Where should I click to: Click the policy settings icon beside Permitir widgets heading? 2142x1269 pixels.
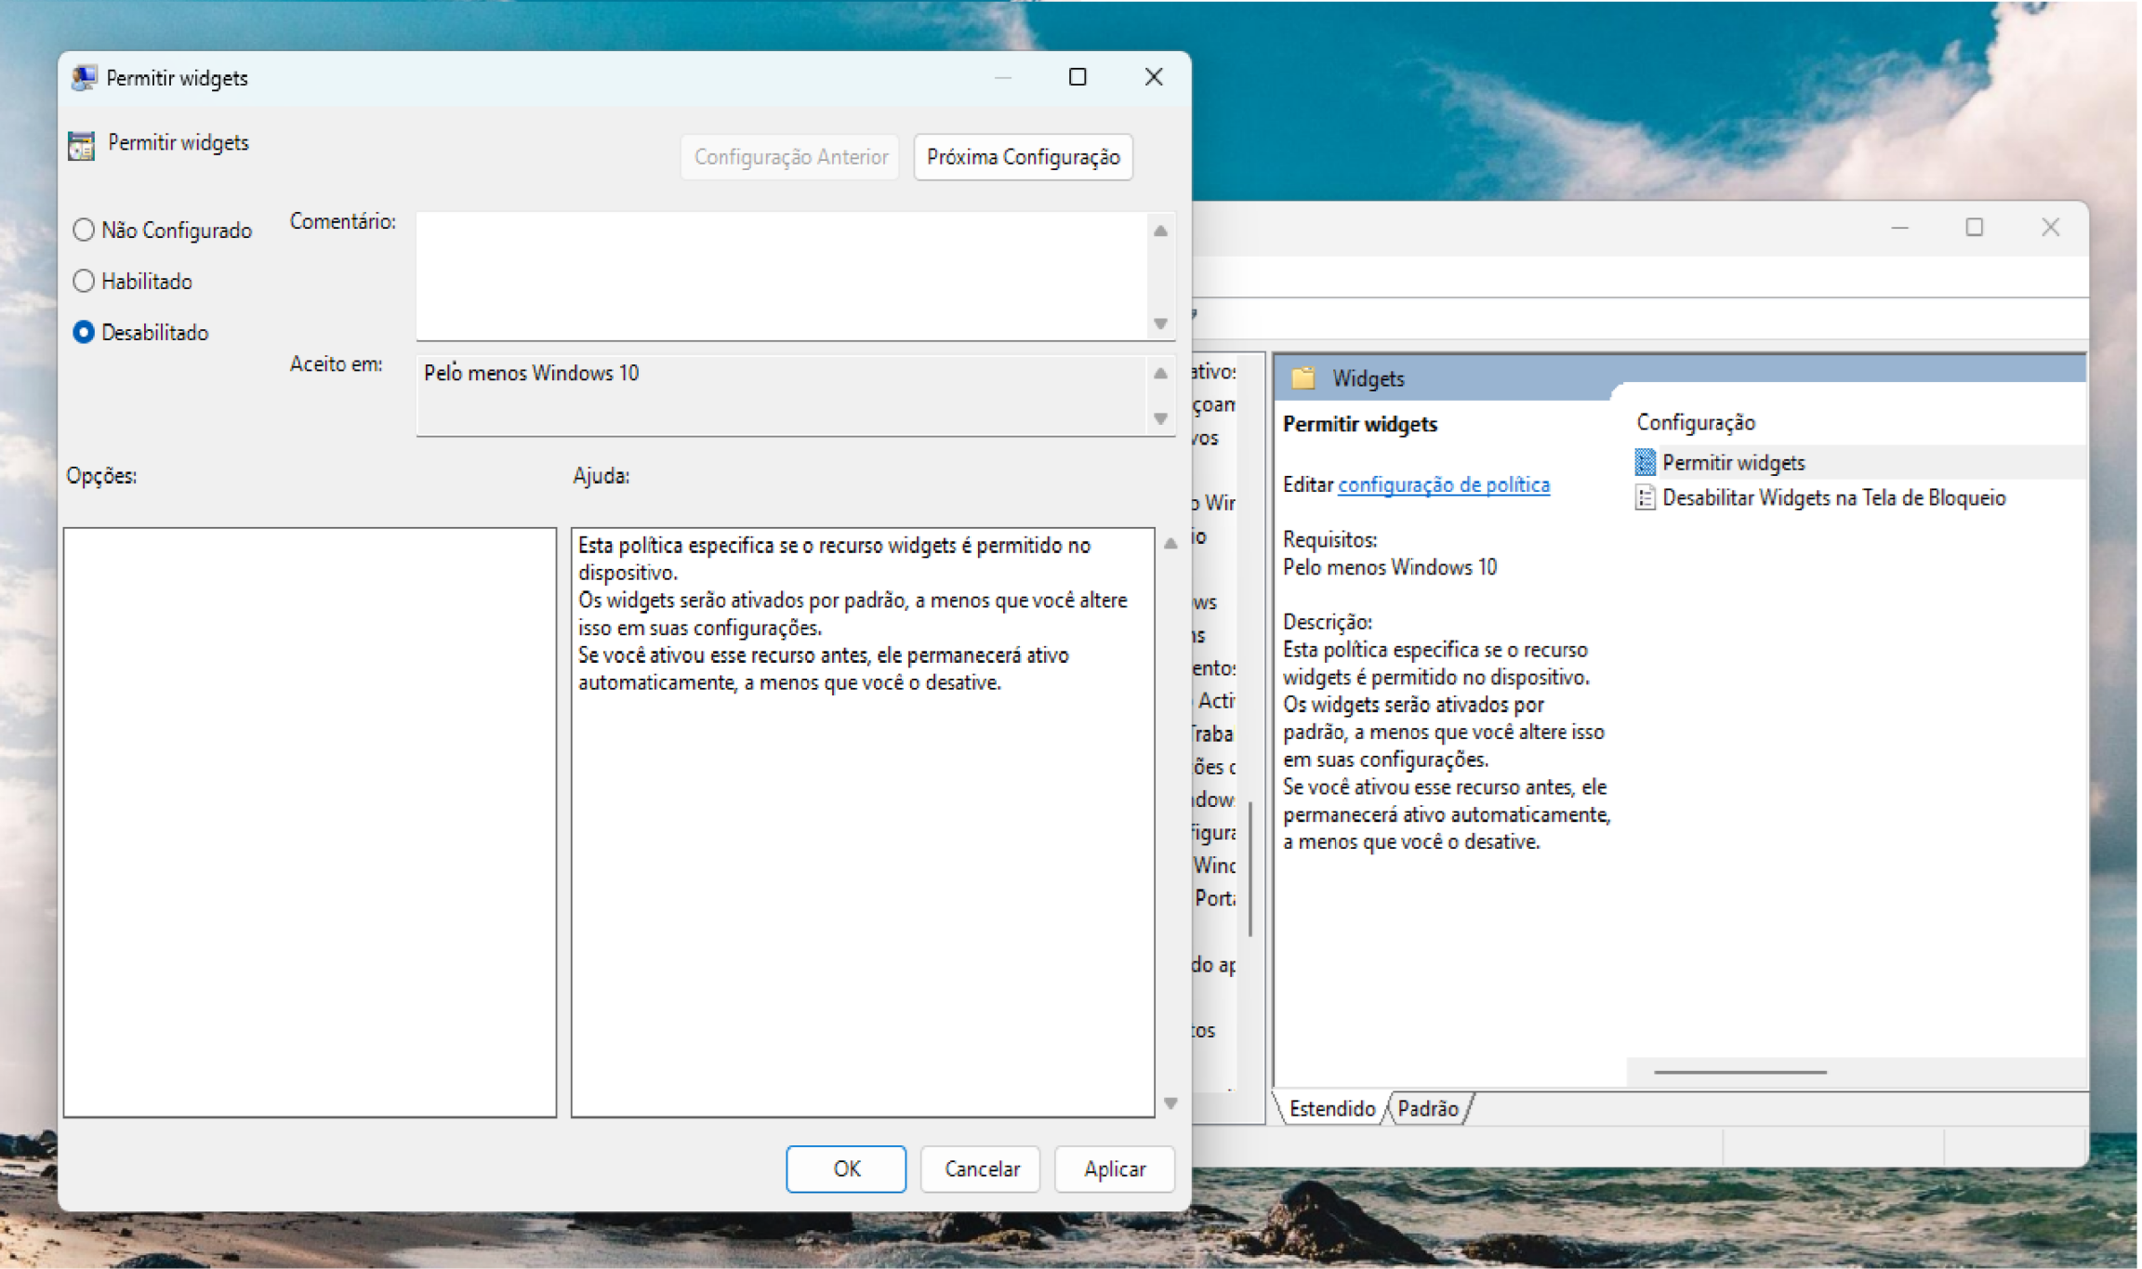coord(81,145)
